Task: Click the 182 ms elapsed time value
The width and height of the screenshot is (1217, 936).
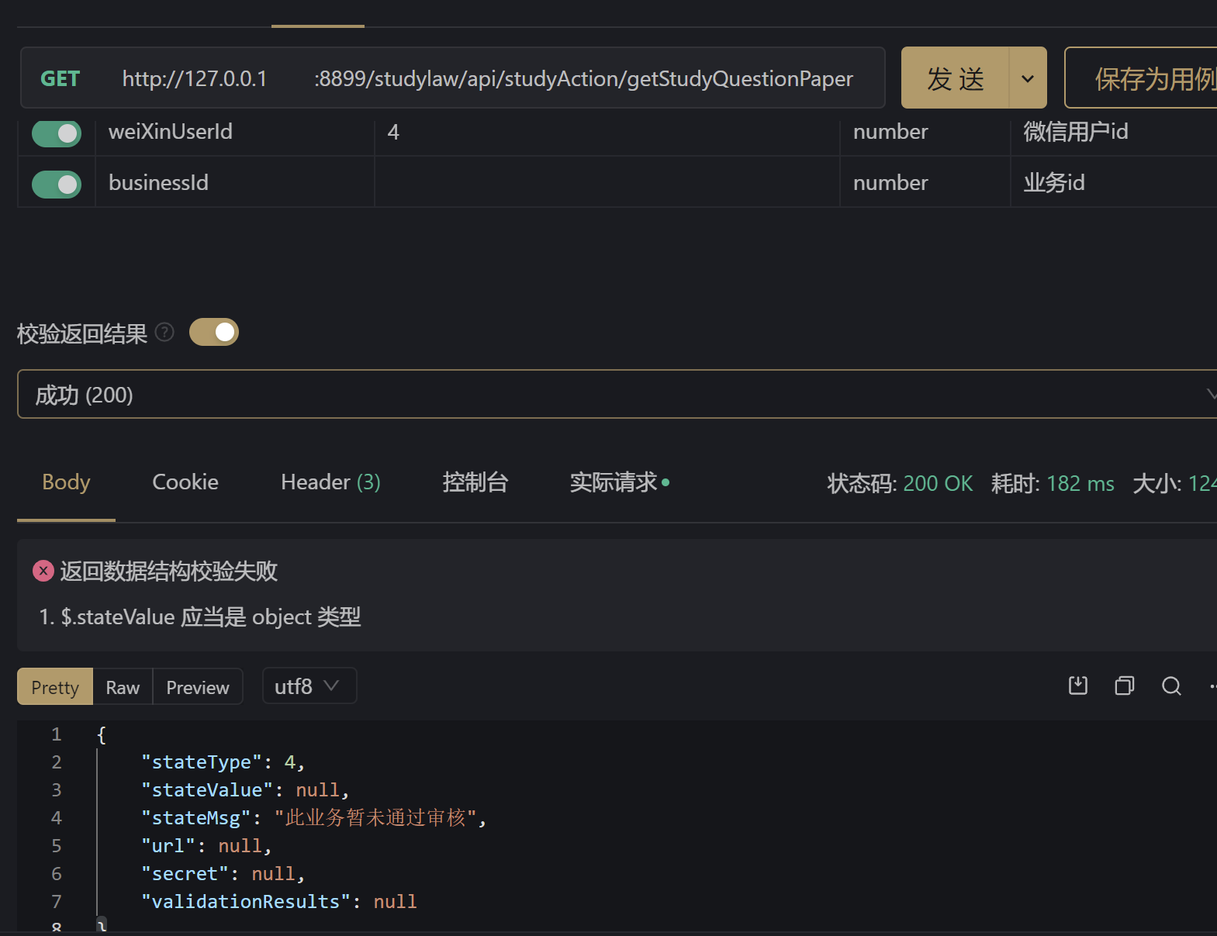Action: point(1080,484)
